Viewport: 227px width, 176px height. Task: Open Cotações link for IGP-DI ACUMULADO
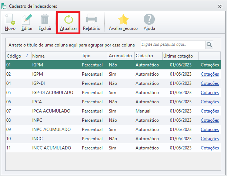point(210,93)
